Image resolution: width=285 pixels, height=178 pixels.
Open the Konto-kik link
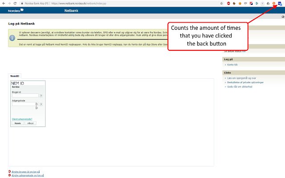pos(232,65)
